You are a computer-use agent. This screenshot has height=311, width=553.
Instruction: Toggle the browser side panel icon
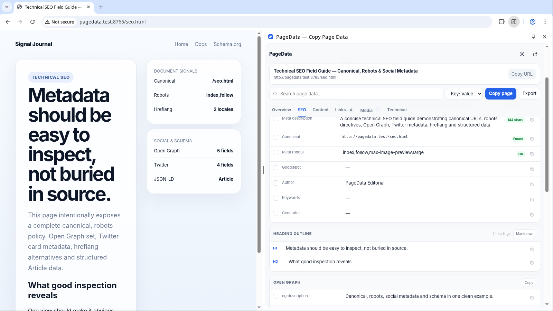coord(514,22)
